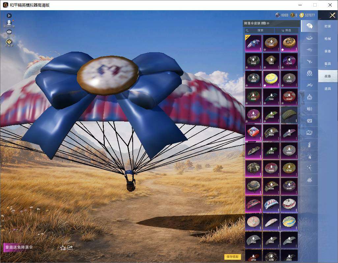Select the golden patterned round parachute thumbnail

[289, 43]
